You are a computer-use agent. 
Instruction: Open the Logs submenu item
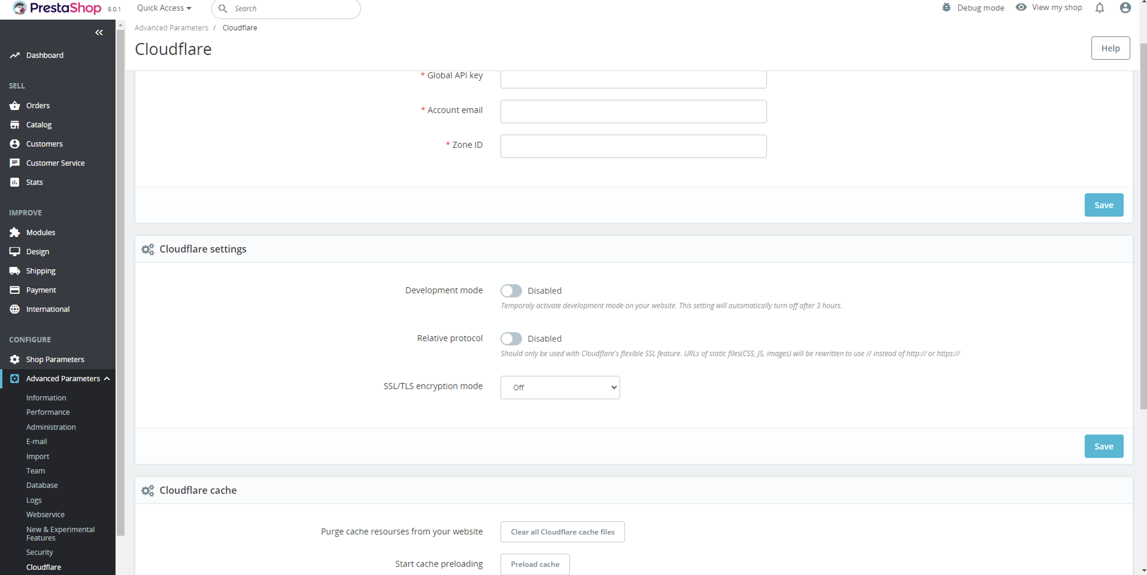click(34, 500)
